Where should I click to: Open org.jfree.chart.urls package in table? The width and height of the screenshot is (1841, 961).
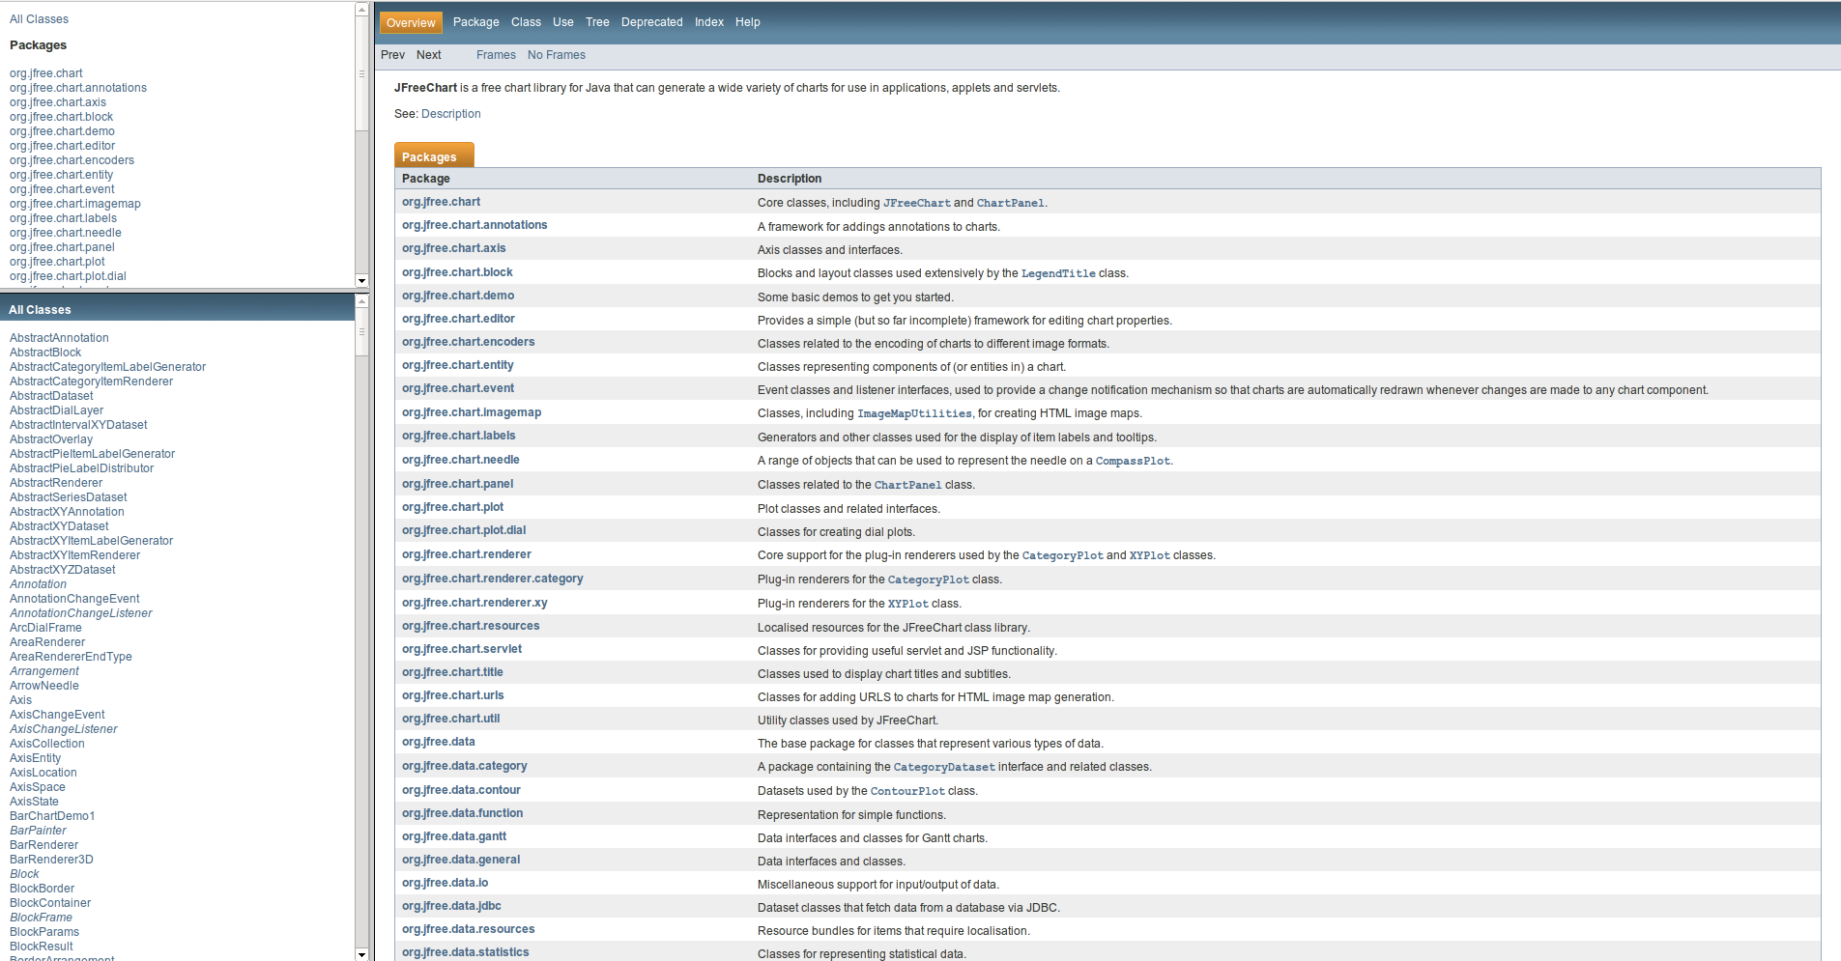[x=452, y=695]
